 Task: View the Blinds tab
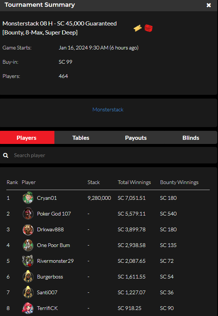(x=191, y=138)
